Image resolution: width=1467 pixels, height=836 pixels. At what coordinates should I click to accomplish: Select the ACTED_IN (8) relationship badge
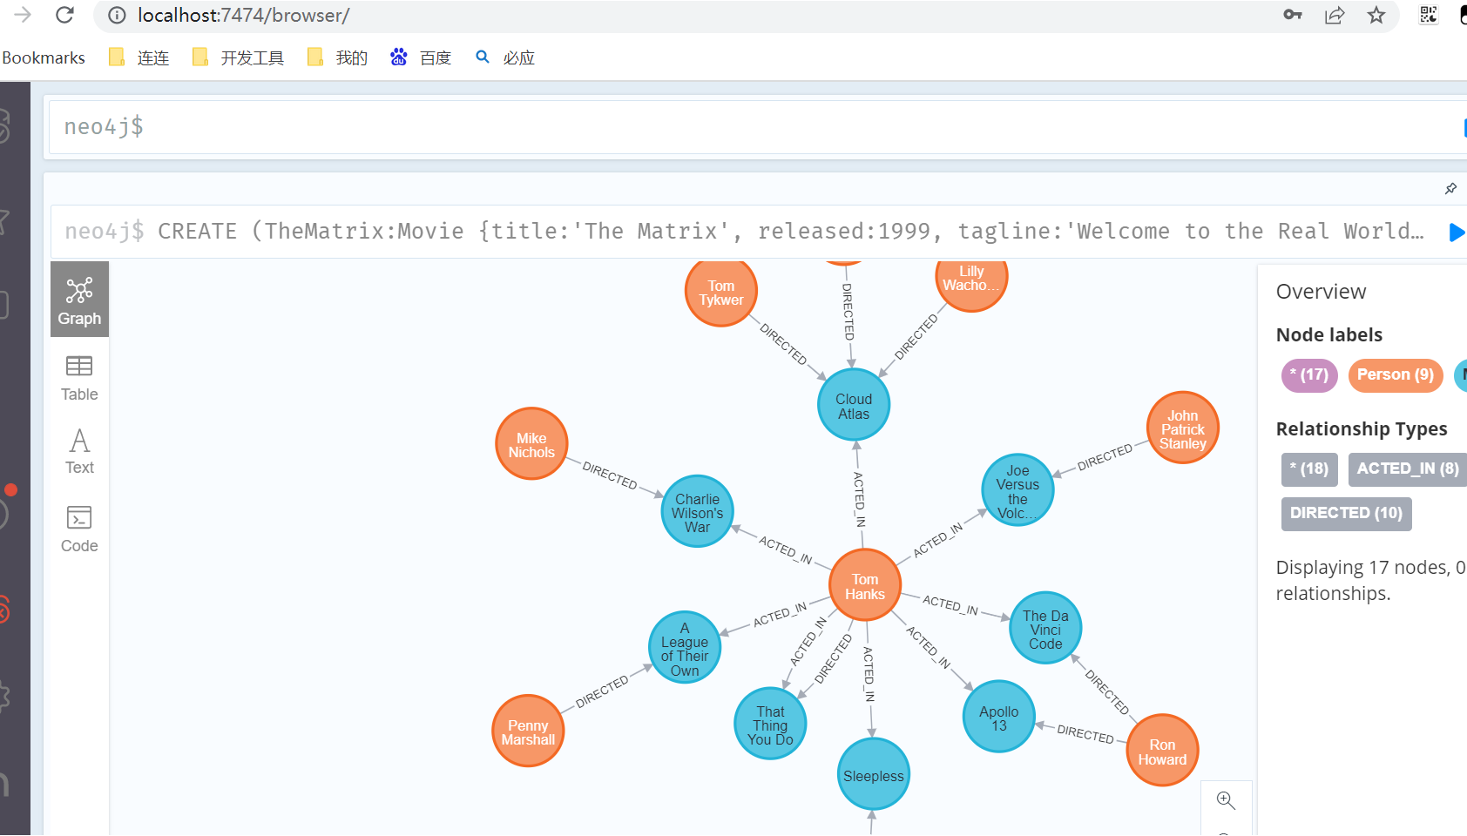[x=1408, y=469]
